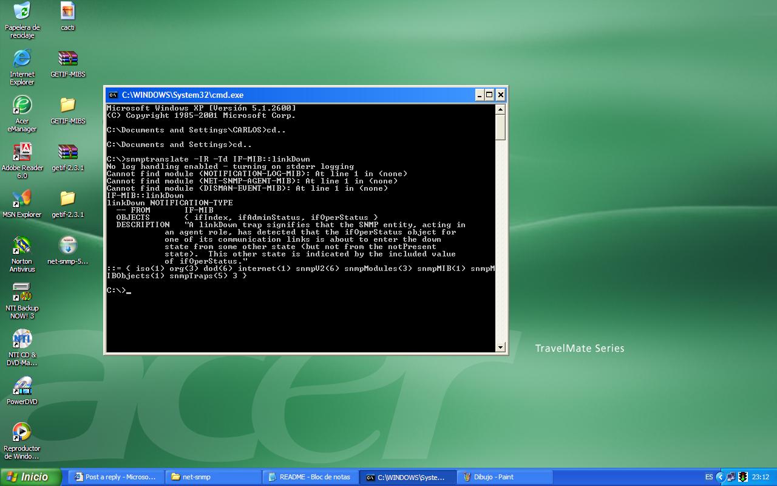Switch to README - Bloc de notas
This screenshot has width=777, height=486.
[310, 477]
